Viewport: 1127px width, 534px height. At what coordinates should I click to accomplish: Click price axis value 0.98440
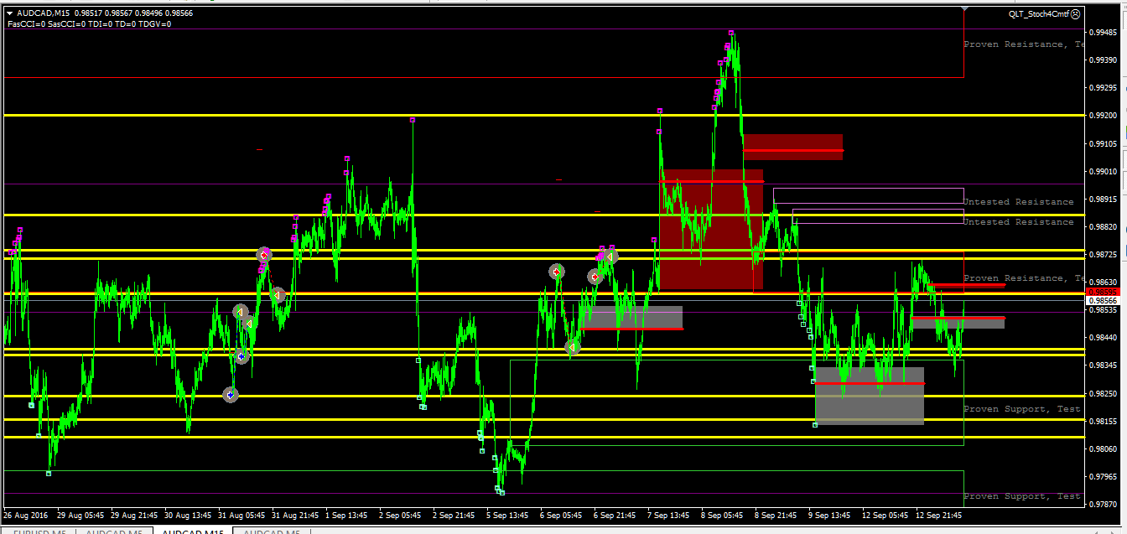(1103, 337)
